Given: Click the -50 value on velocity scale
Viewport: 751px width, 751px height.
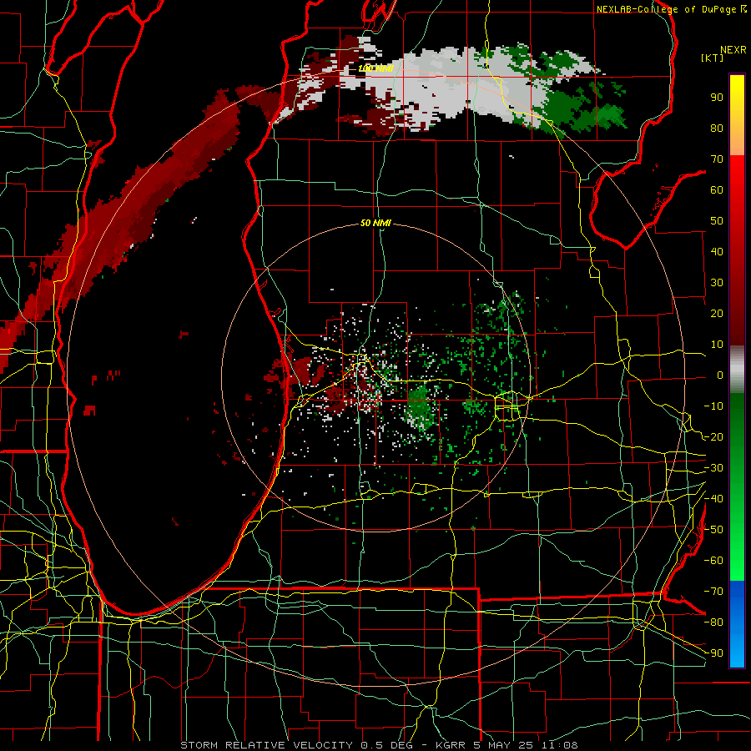Looking at the screenshot, I should (x=713, y=530).
